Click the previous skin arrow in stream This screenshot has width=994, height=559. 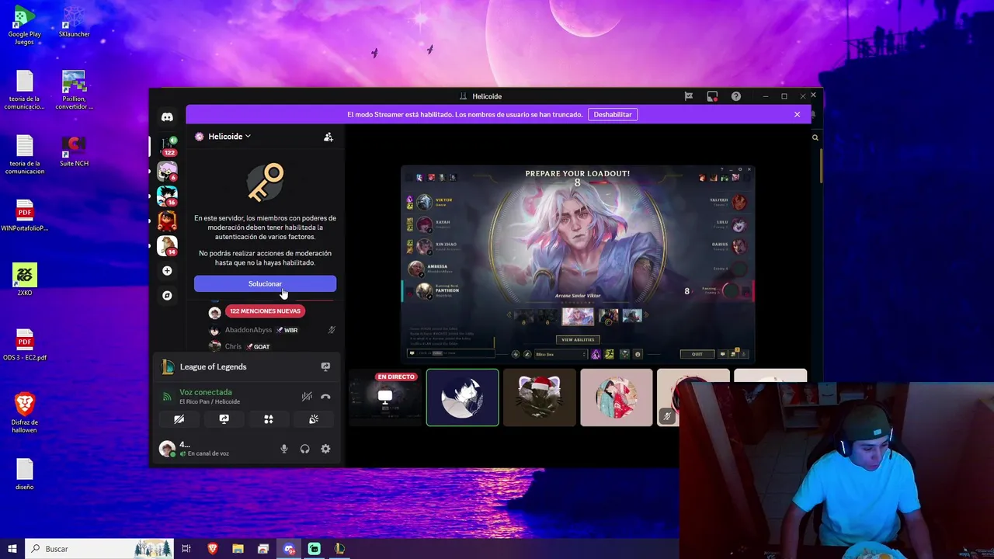(510, 315)
